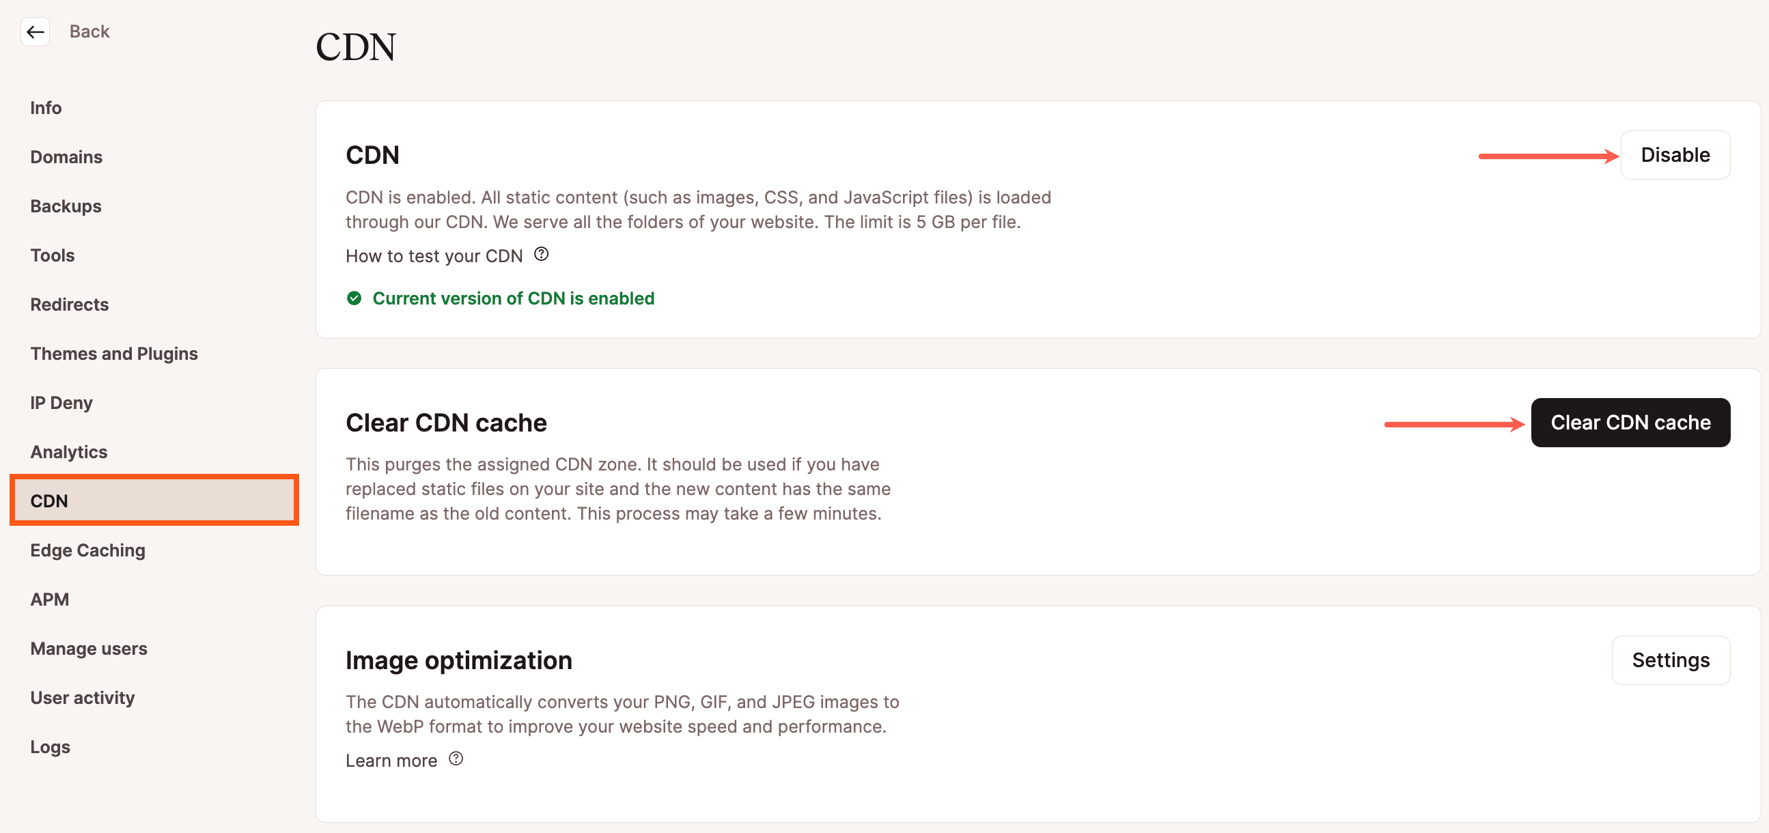
Task: Open the Domains section
Action: tap(66, 156)
